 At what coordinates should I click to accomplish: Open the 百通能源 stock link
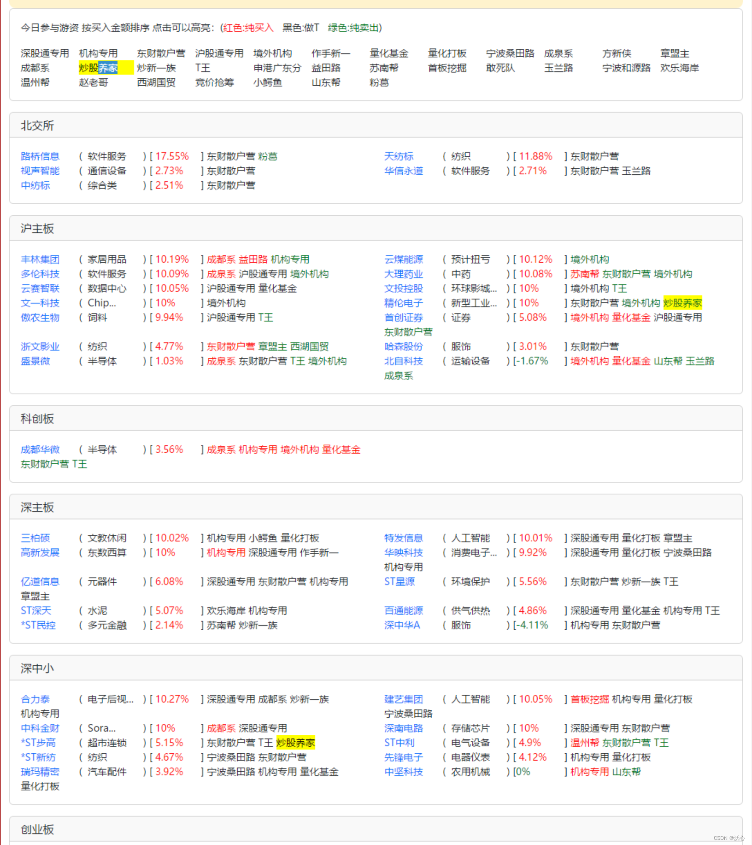tap(404, 610)
